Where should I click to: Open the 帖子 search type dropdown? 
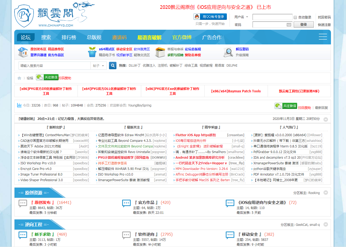click(x=99, y=66)
